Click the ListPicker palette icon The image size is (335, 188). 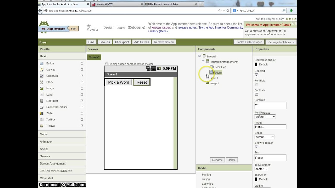(42, 101)
